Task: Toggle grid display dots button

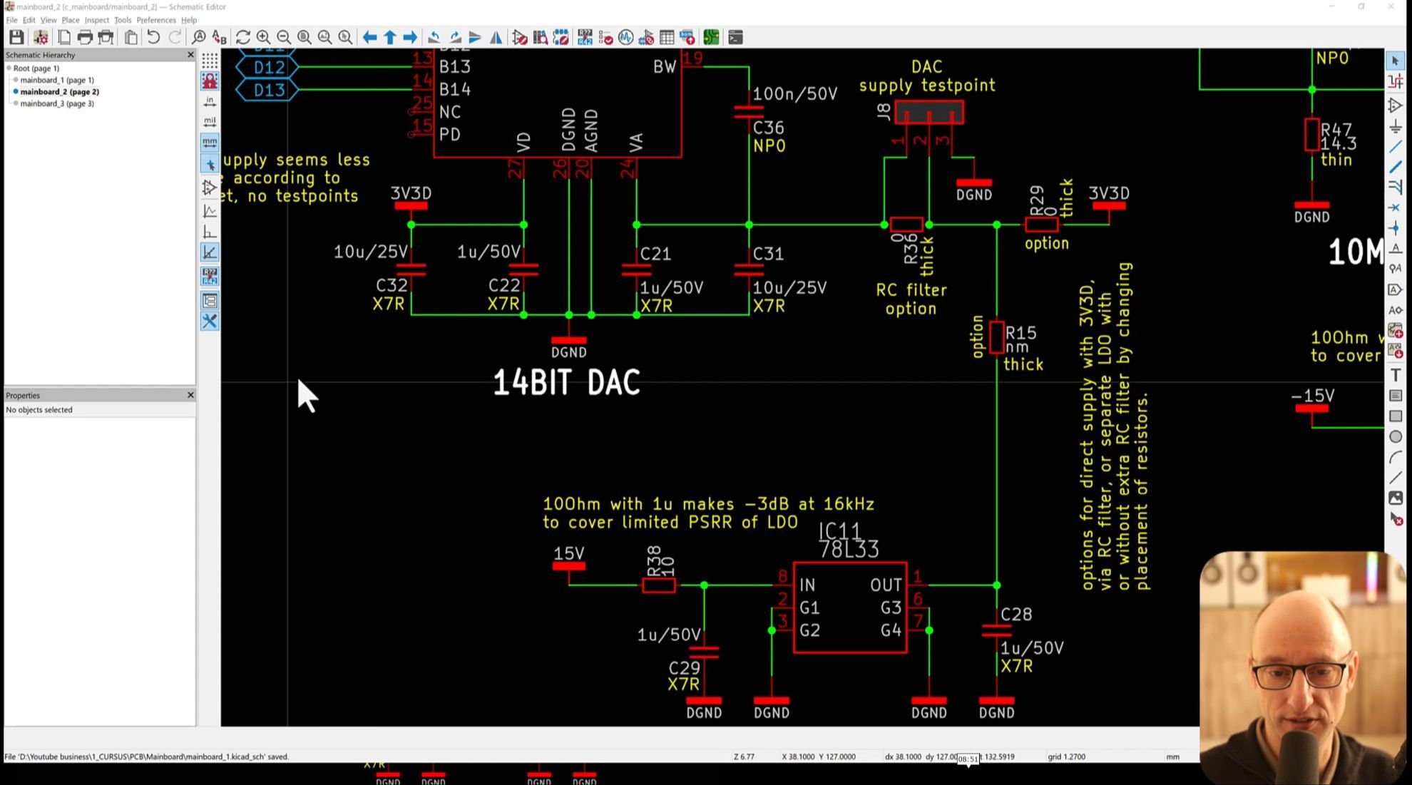Action: (x=210, y=60)
